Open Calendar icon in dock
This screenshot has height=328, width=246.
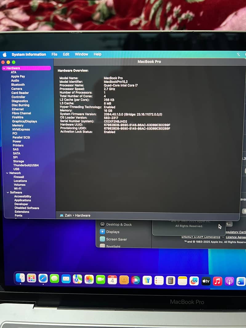click(112, 280)
